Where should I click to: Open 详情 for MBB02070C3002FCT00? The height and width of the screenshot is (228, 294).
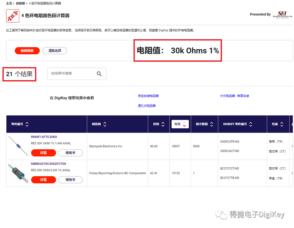coord(44,180)
